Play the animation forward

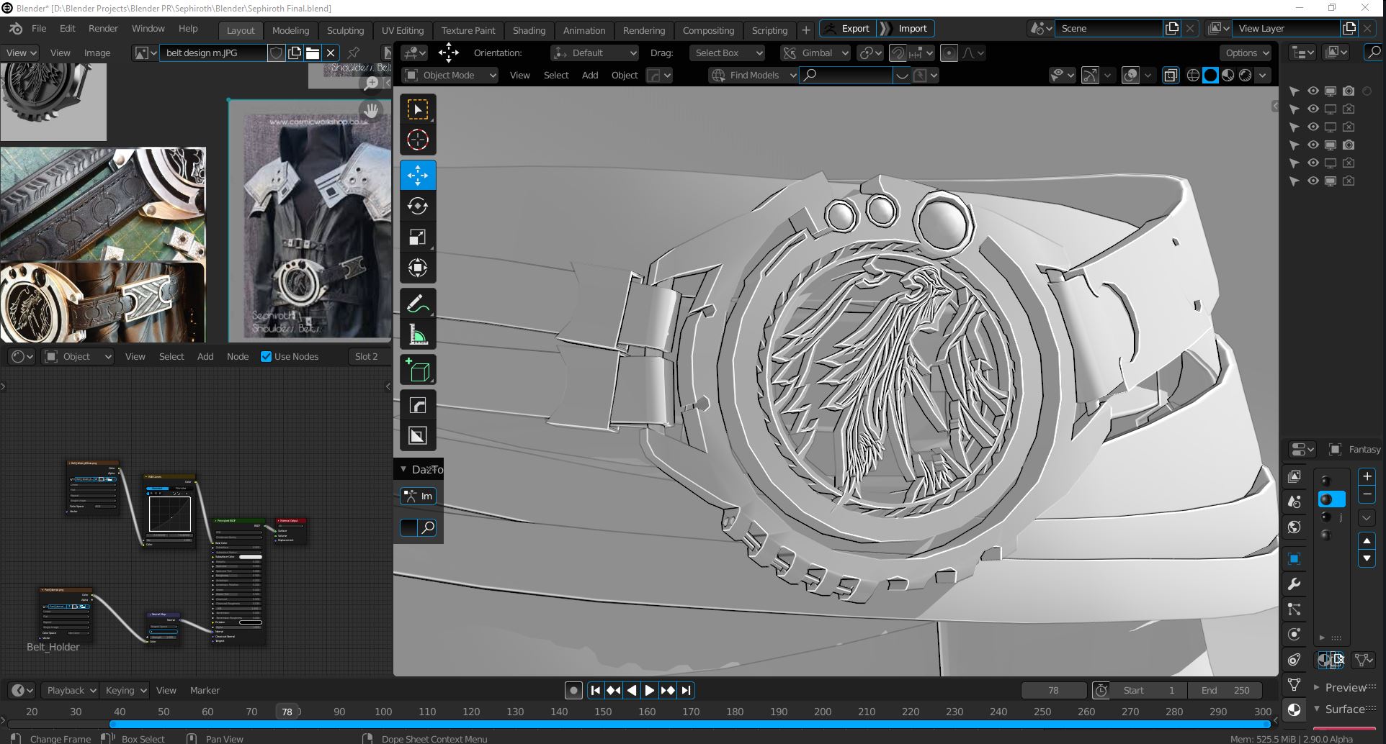pyautogui.click(x=649, y=690)
